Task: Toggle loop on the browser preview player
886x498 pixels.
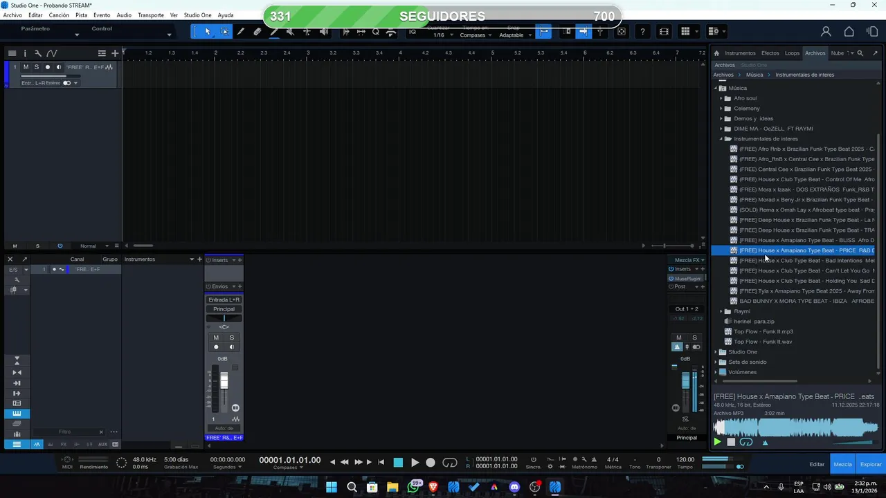Action: (x=745, y=442)
